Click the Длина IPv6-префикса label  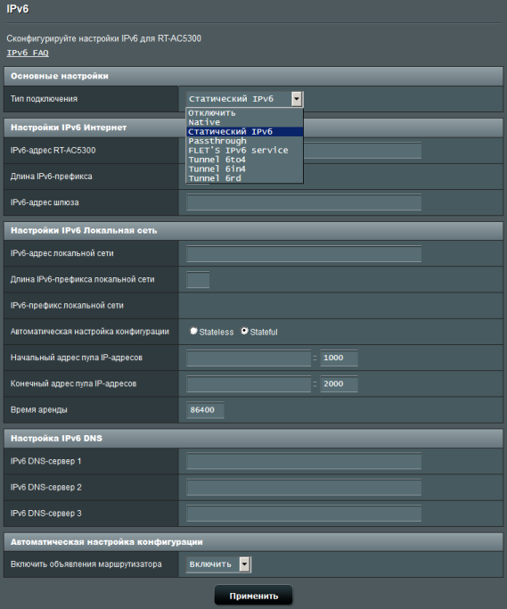click(x=52, y=177)
